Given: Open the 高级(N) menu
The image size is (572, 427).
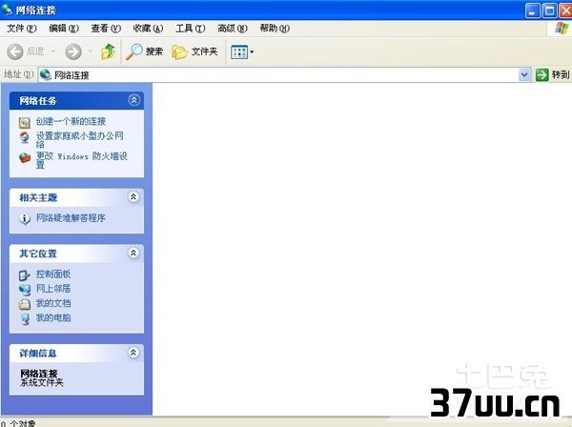Looking at the screenshot, I should [233, 28].
